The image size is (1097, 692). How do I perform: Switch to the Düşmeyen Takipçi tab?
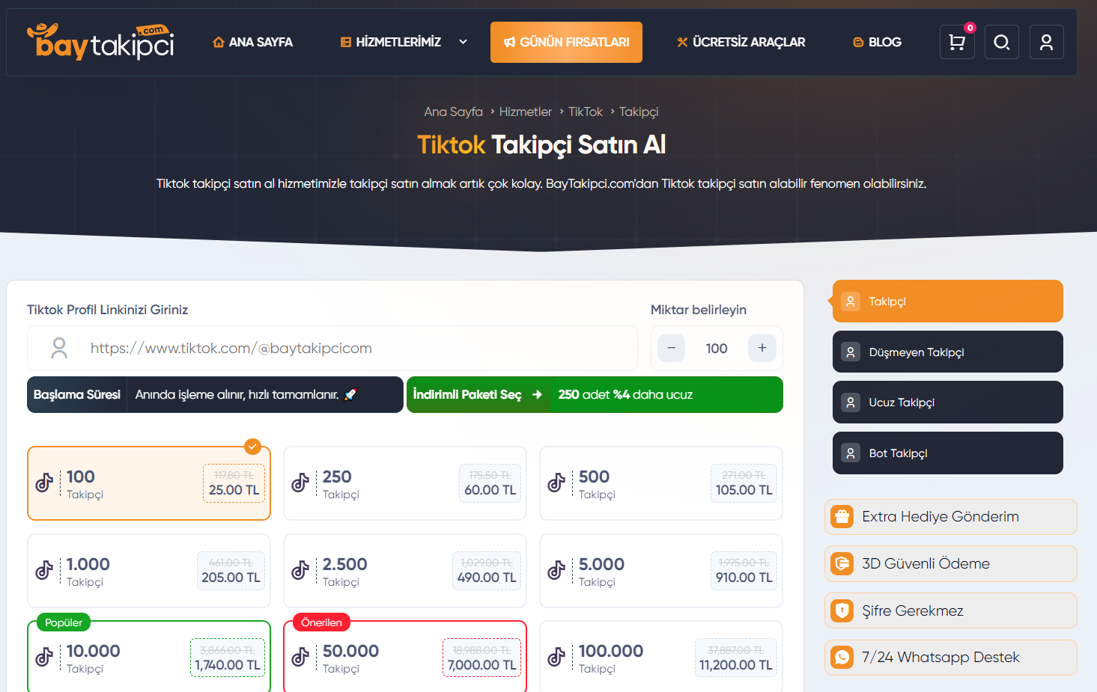[947, 352]
